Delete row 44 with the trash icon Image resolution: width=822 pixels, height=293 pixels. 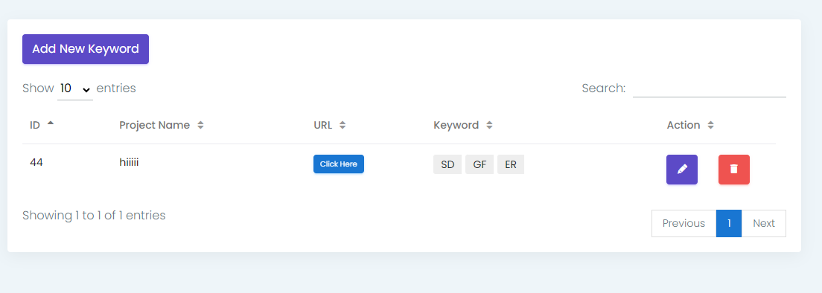click(x=734, y=170)
